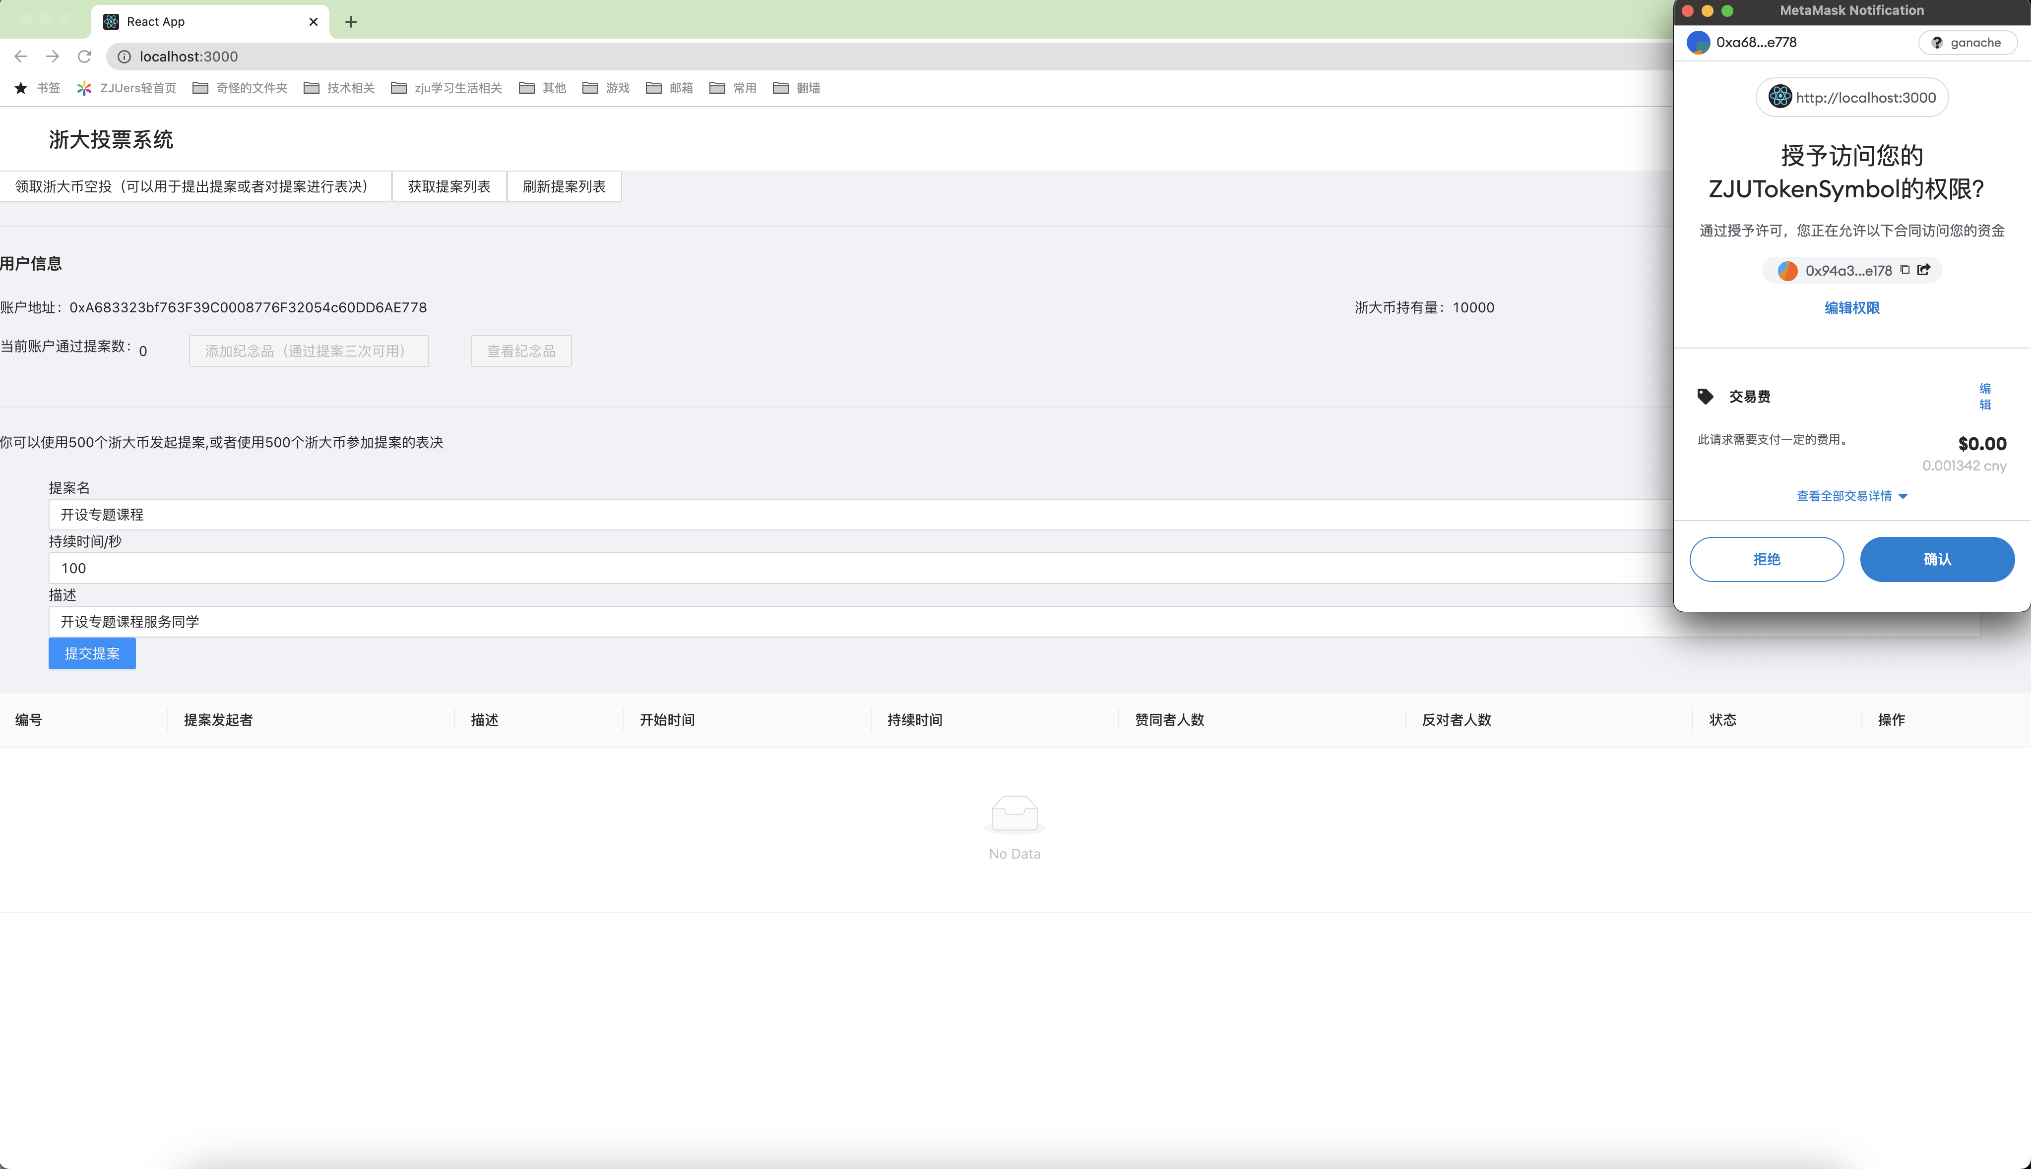This screenshot has height=1169, width=2031.
Task: Click the 添加纪念品 disabled button
Action: click(309, 351)
